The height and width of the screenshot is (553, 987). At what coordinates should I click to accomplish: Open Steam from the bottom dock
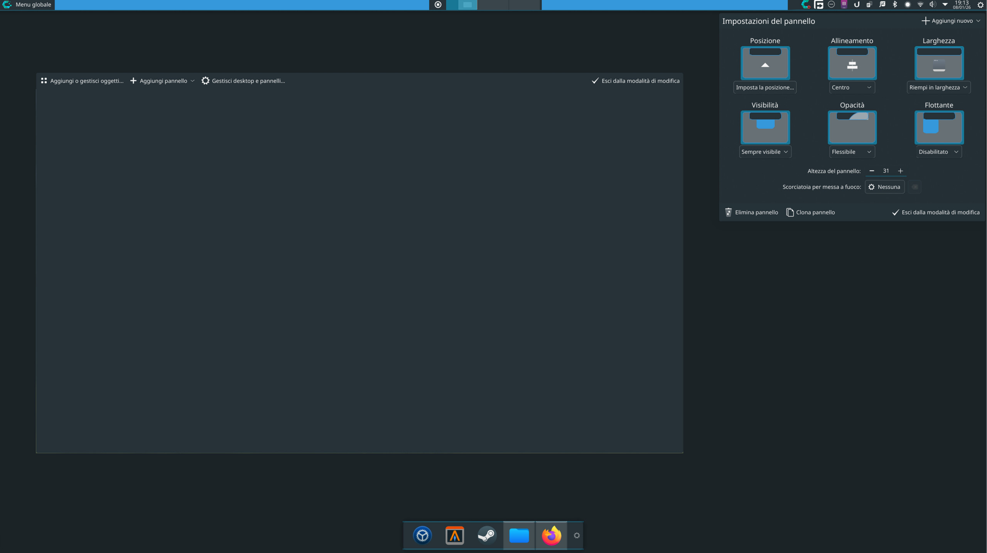click(486, 535)
